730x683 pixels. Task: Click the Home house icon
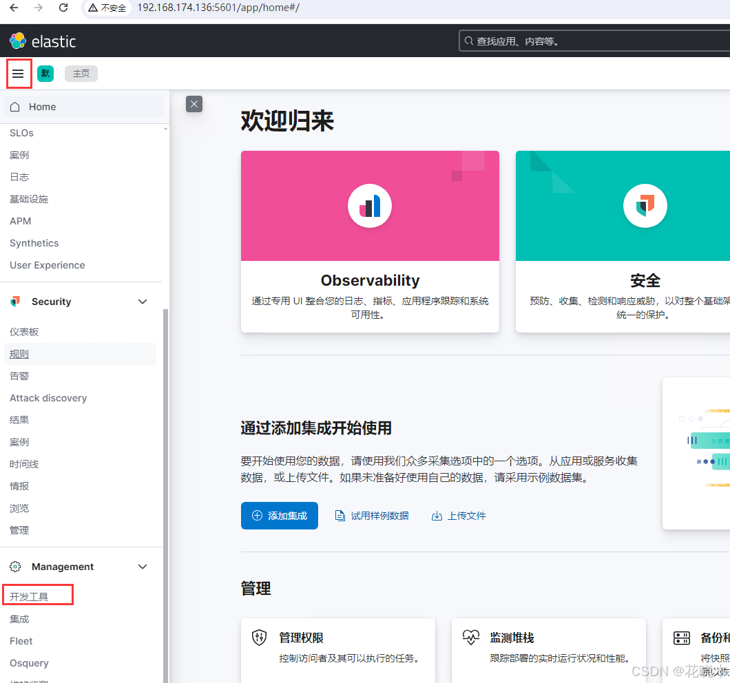tap(15, 107)
